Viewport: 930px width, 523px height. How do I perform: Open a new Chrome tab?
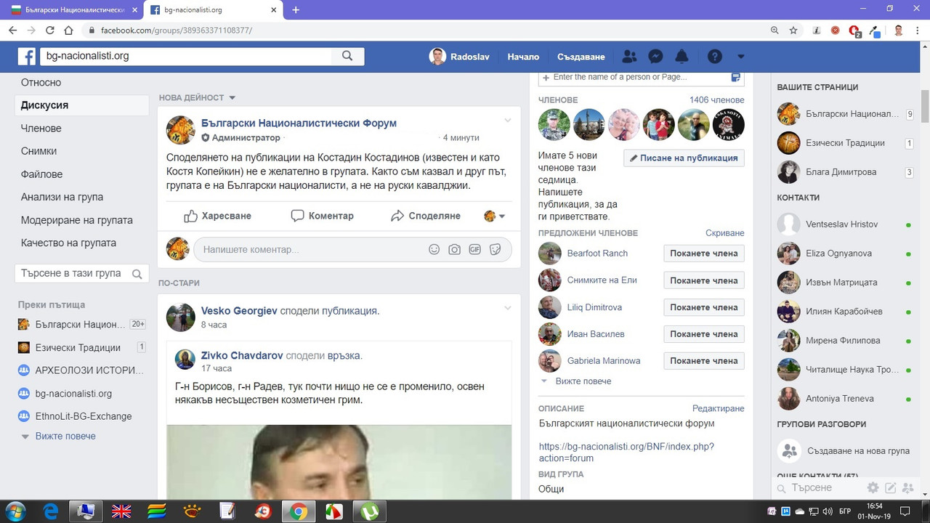(296, 10)
